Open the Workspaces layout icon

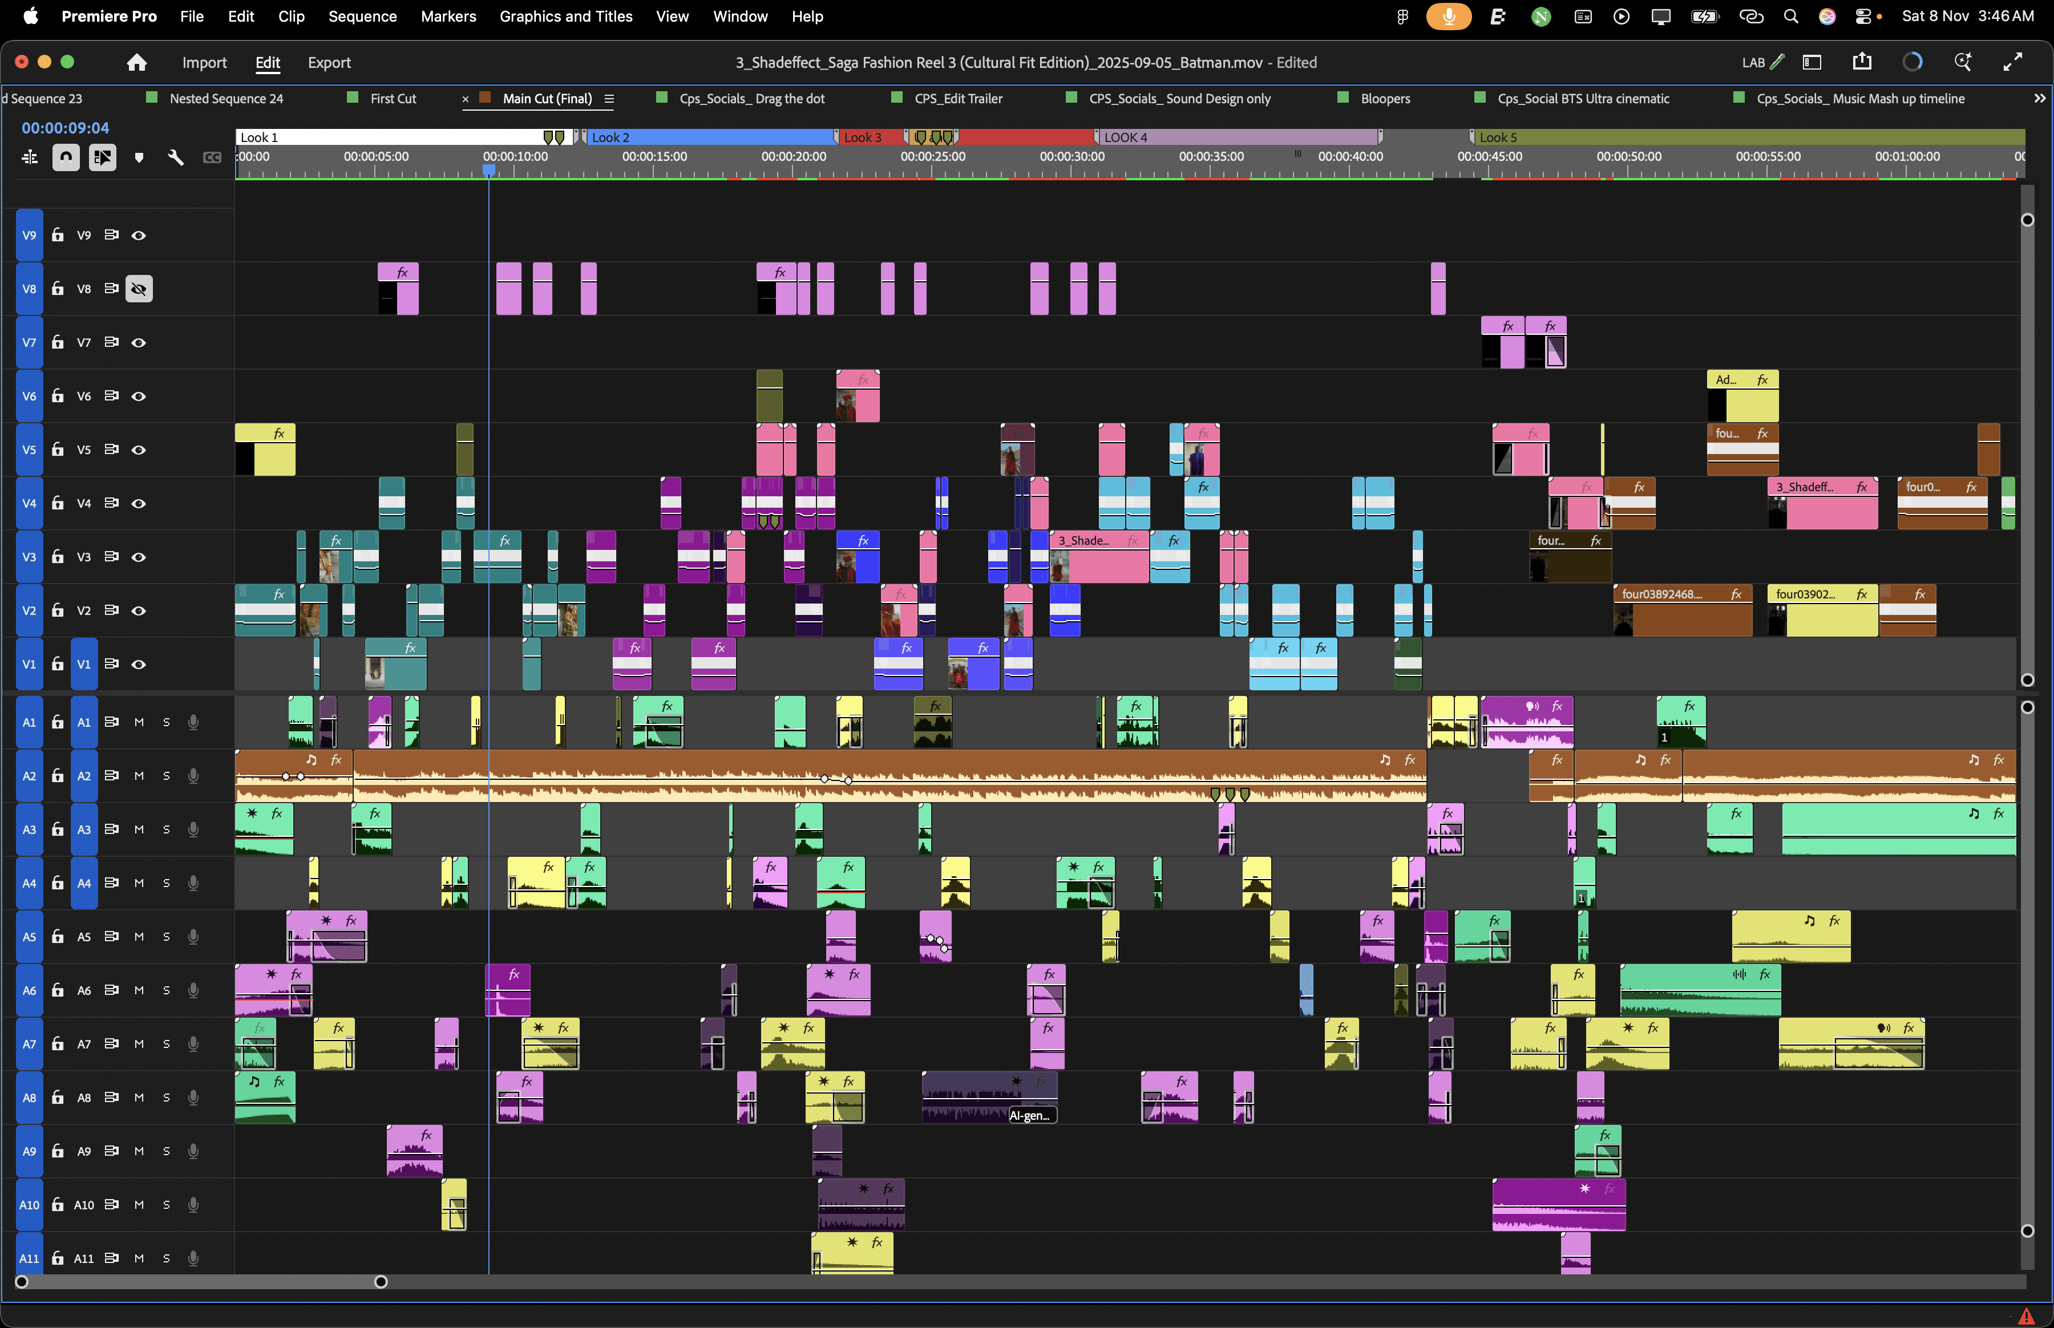tap(1812, 62)
